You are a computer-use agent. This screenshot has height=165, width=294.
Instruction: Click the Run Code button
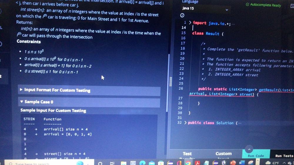(x=256, y=155)
